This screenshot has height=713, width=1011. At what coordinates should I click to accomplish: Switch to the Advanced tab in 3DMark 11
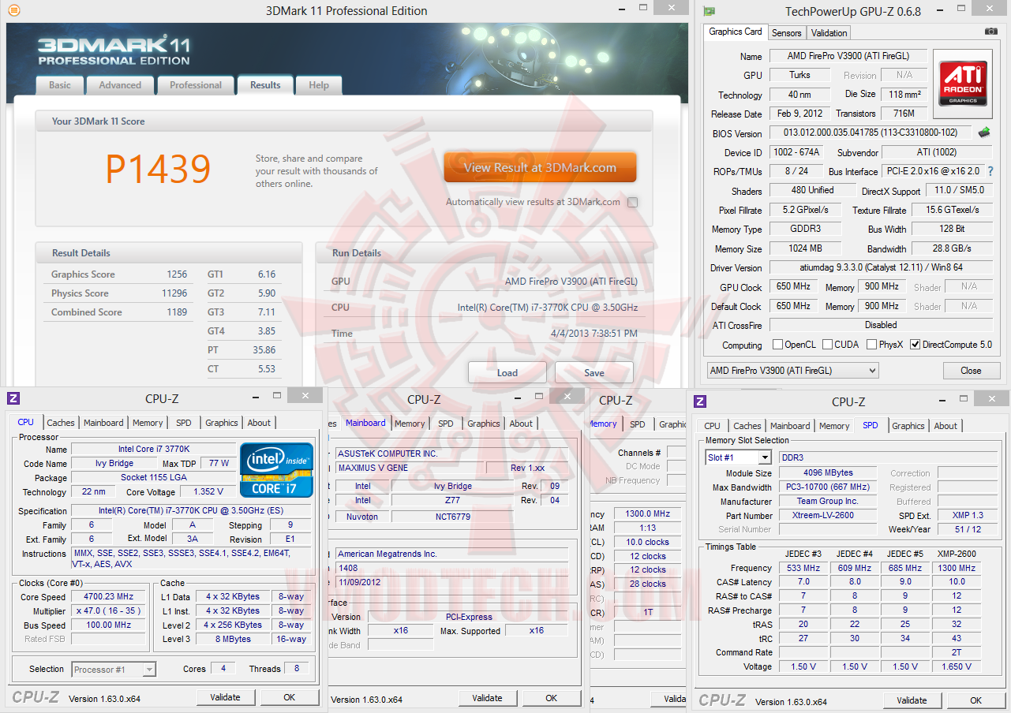(x=120, y=85)
